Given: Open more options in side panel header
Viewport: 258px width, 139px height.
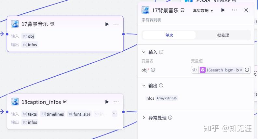Looking at the screenshot, I should 235,10.
